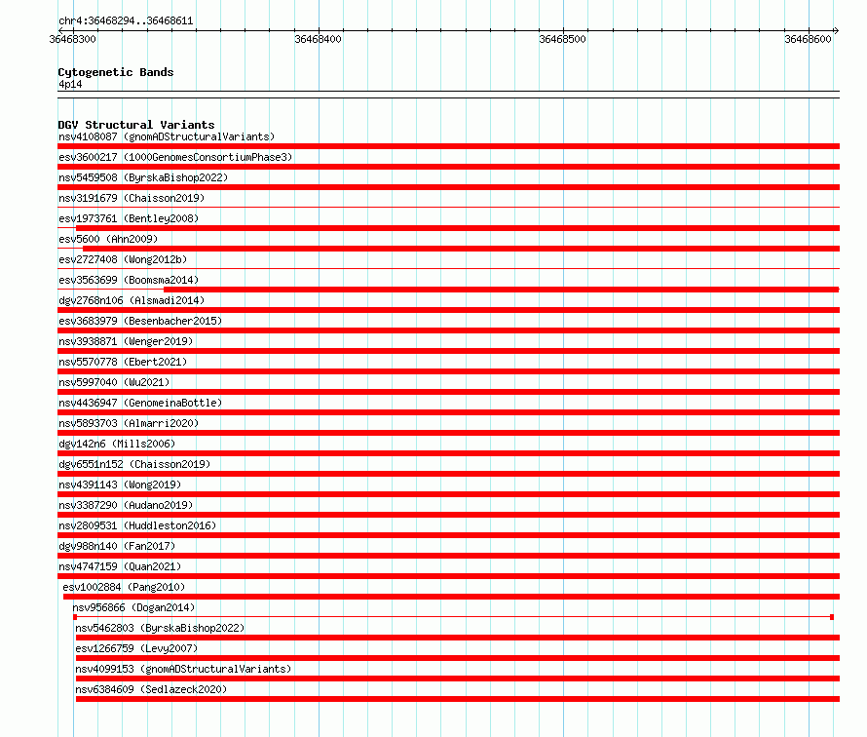
Task: Open esv3683979 (Besenbacher2015) variant
Action: tap(140, 321)
